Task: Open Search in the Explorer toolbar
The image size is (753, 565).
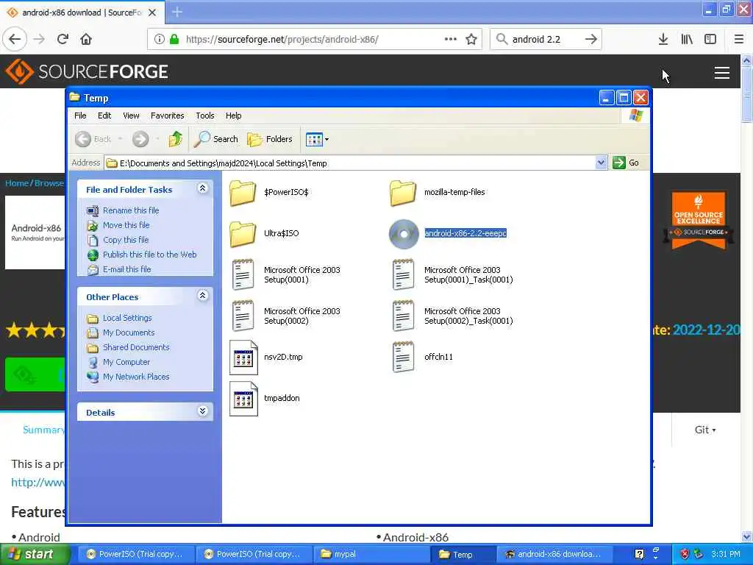Action: (216, 139)
